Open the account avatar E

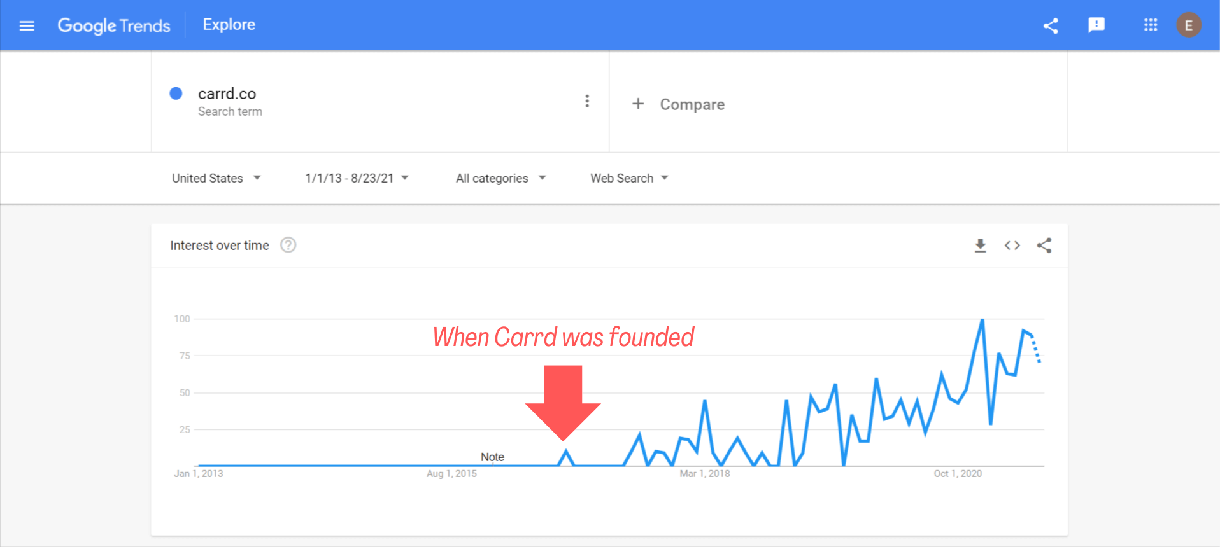point(1188,25)
